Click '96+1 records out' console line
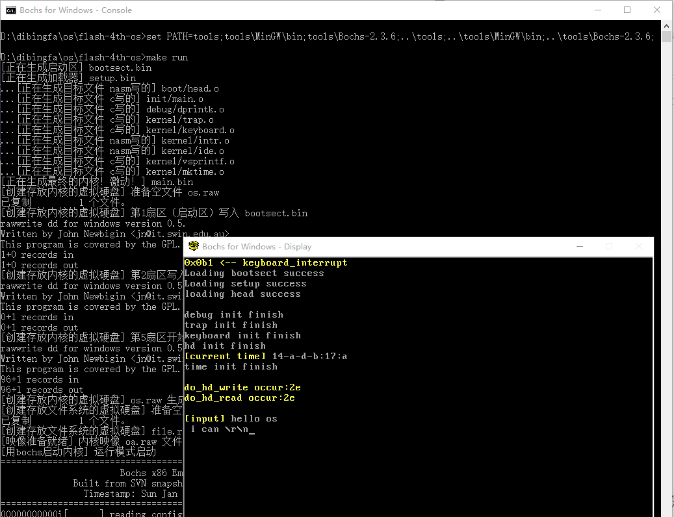This screenshot has width=674, height=517. [42, 390]
